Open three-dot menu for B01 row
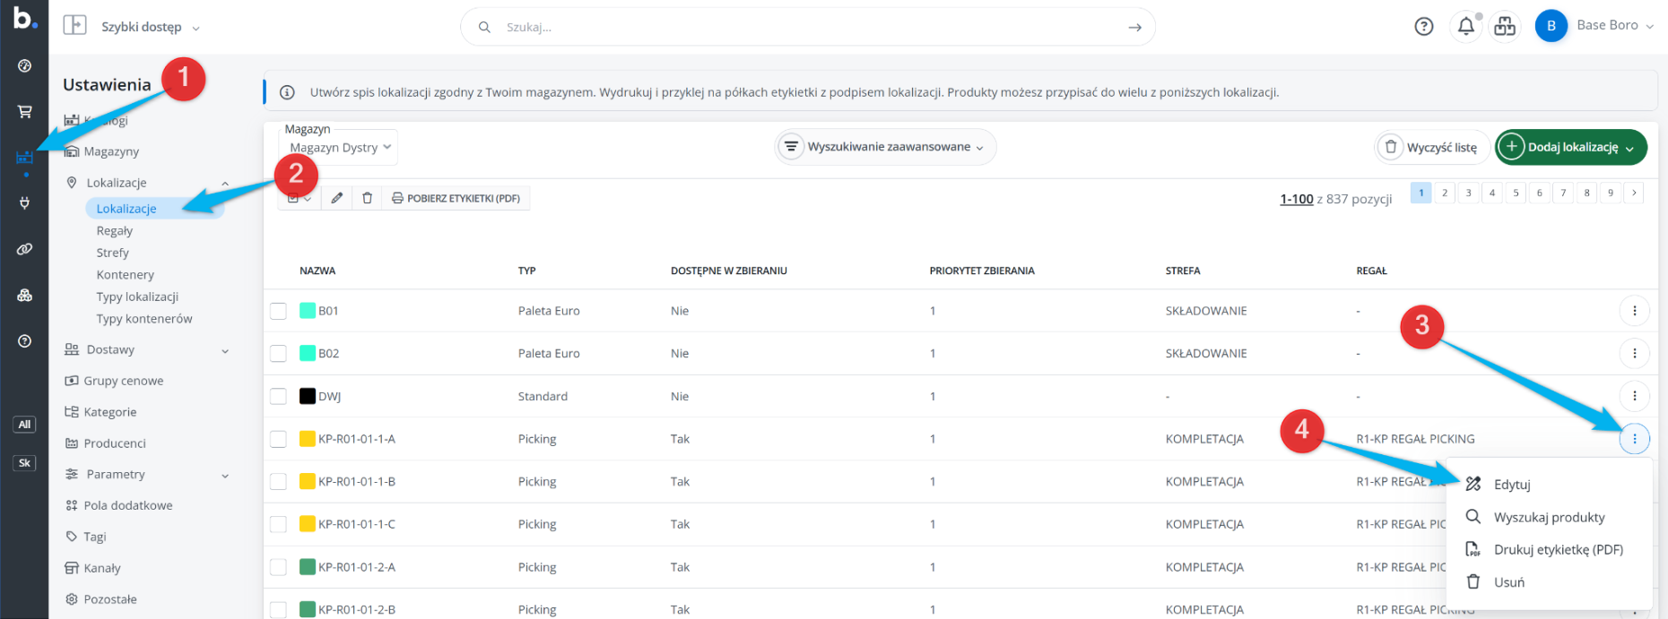This screenshot has width=1668, height=619. (x=1634, y=311)
